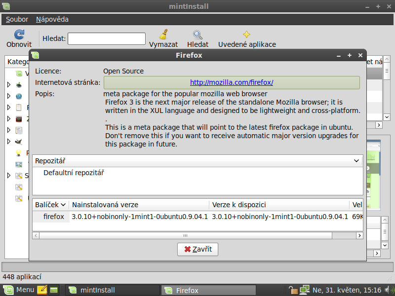Click the 448 aplikací status text

coord(22,277)
